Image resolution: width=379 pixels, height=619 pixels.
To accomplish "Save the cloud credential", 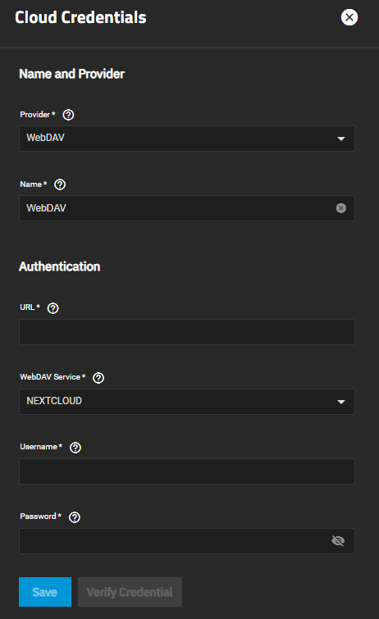I will (x=45, y=592).
